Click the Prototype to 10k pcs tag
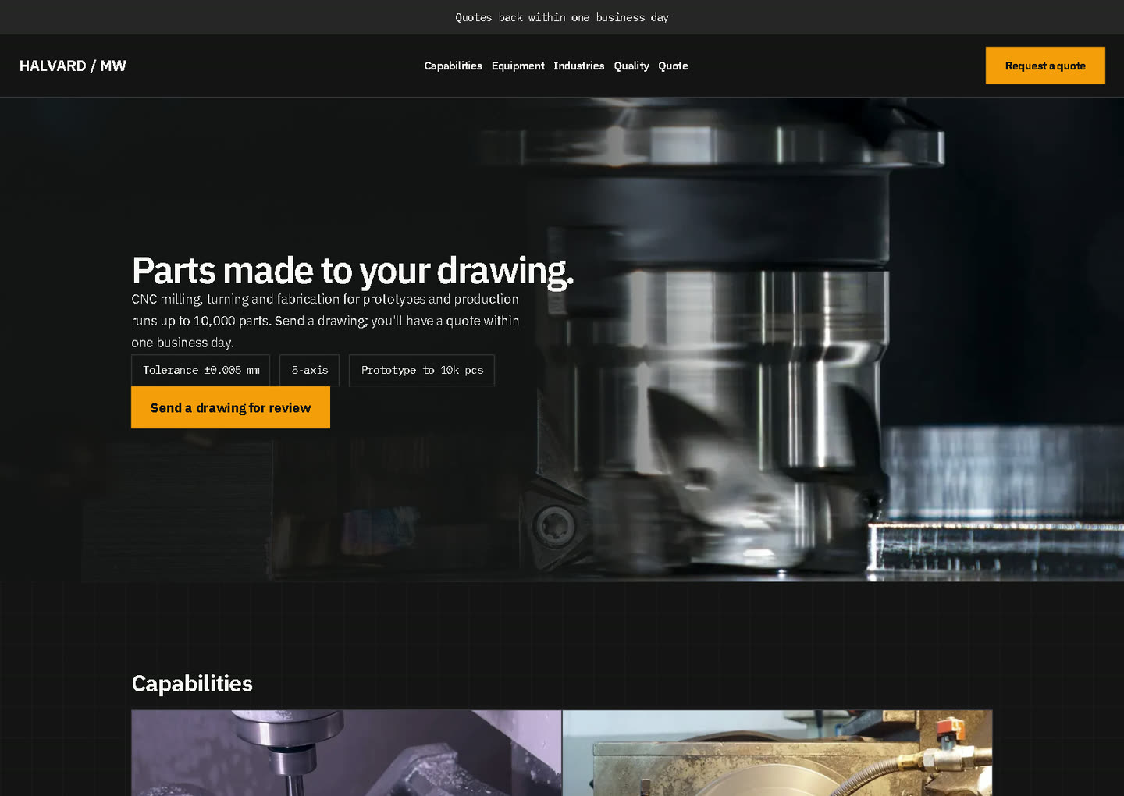1124x796 pixels. (421, 370)
